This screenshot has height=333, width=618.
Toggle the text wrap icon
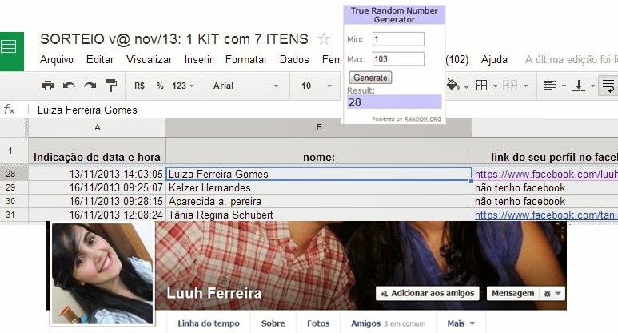click(x=608, y=85)
